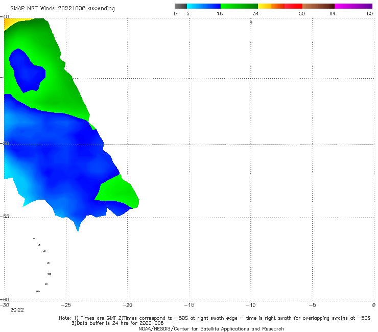378x332 pixels.
Task: Click the longitude axis label "-20"
Action: click(127, 305)
